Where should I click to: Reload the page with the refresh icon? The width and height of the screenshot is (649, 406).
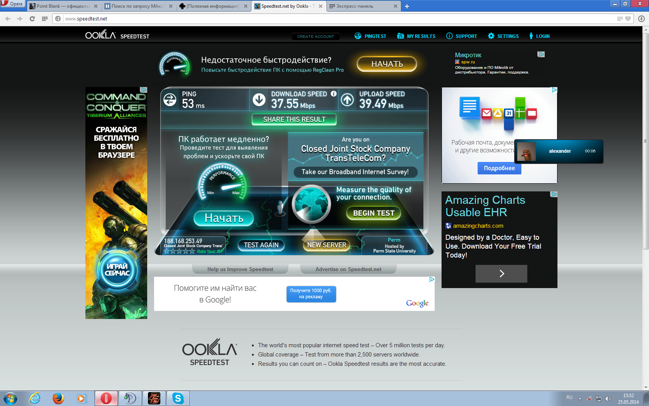[32, 19]
